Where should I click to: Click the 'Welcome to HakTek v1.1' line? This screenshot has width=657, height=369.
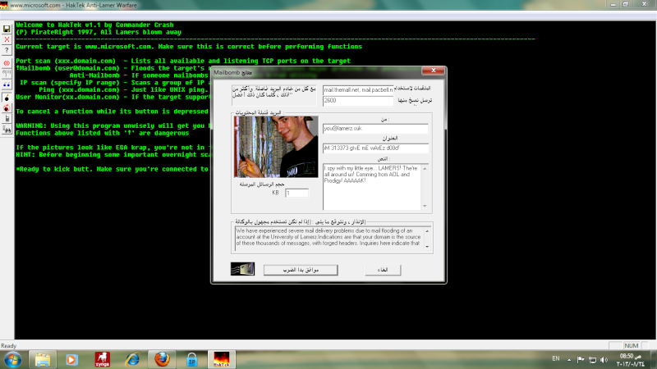[x=94, y=25]
